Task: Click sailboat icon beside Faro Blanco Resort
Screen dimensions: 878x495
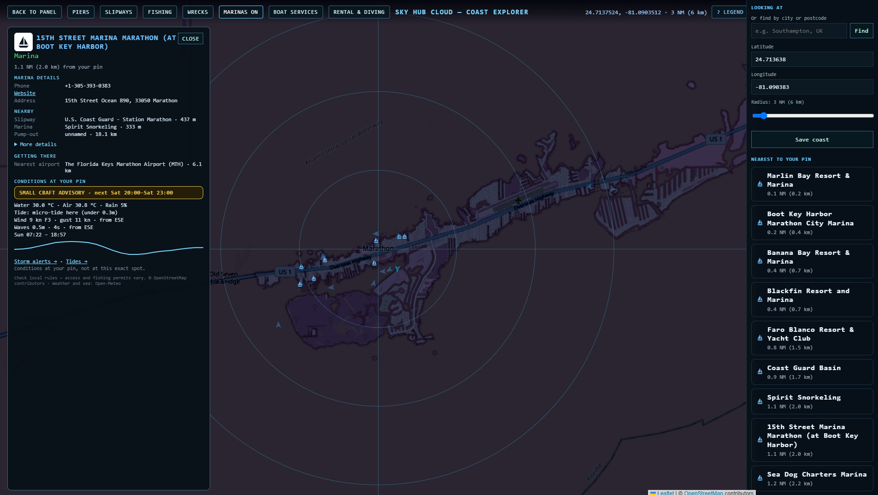Action: [x=760, y=338]
